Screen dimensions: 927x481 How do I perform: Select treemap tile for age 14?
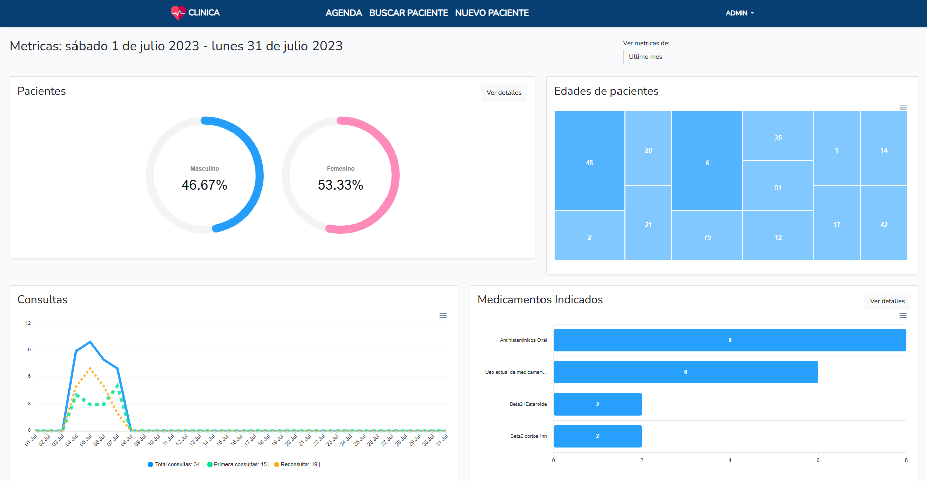pos(884,148)
